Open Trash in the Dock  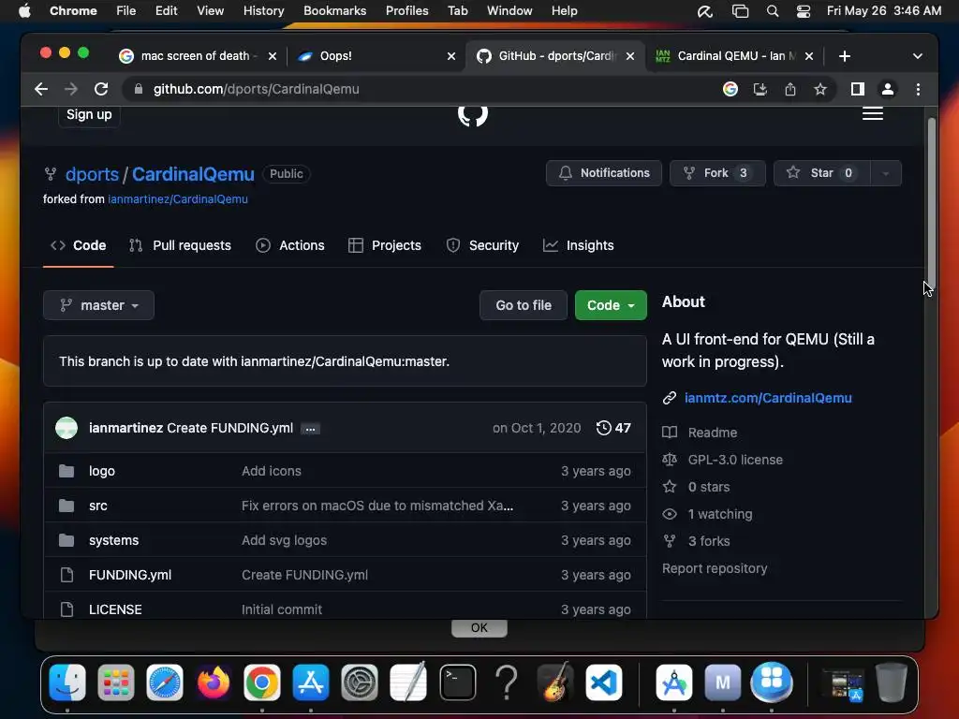tap(892, 682)
